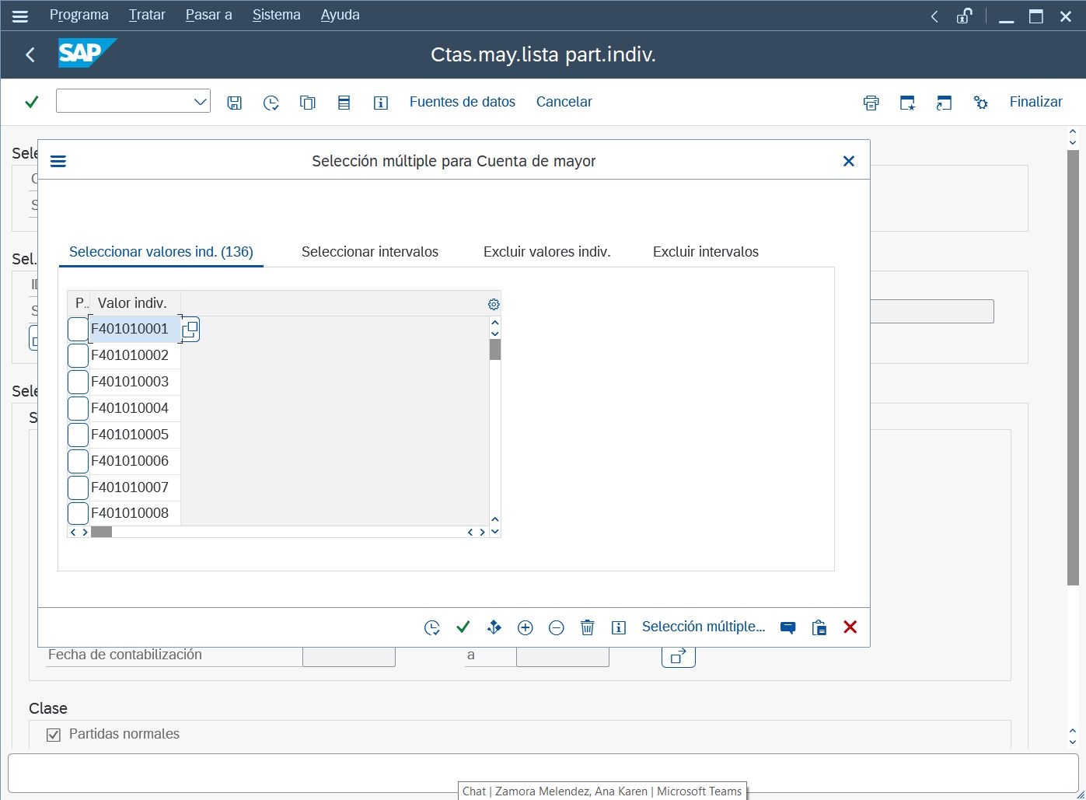Tick the row selector for F401010004
Screen dimensions: 1086x800
click(x=78, y=408)
